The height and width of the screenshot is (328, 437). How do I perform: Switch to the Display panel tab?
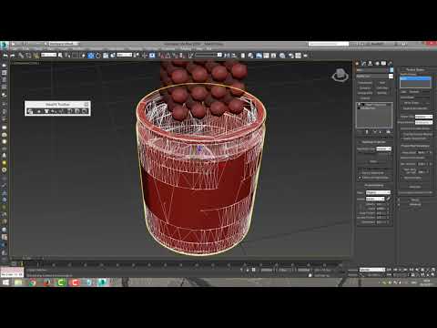pos(383,63)
